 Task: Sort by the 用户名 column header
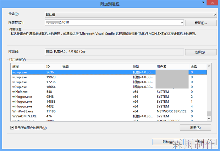pos(172,67)
